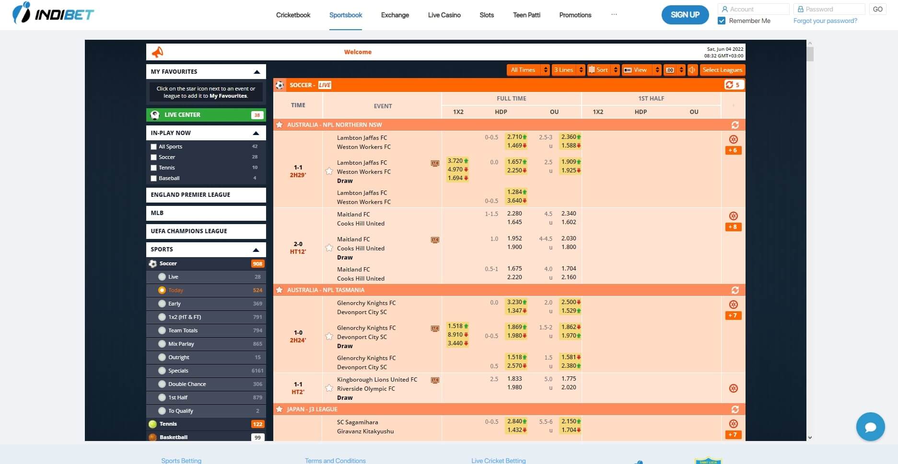Open the chat bubble in bottom right corner

click(x=870, y=426)
